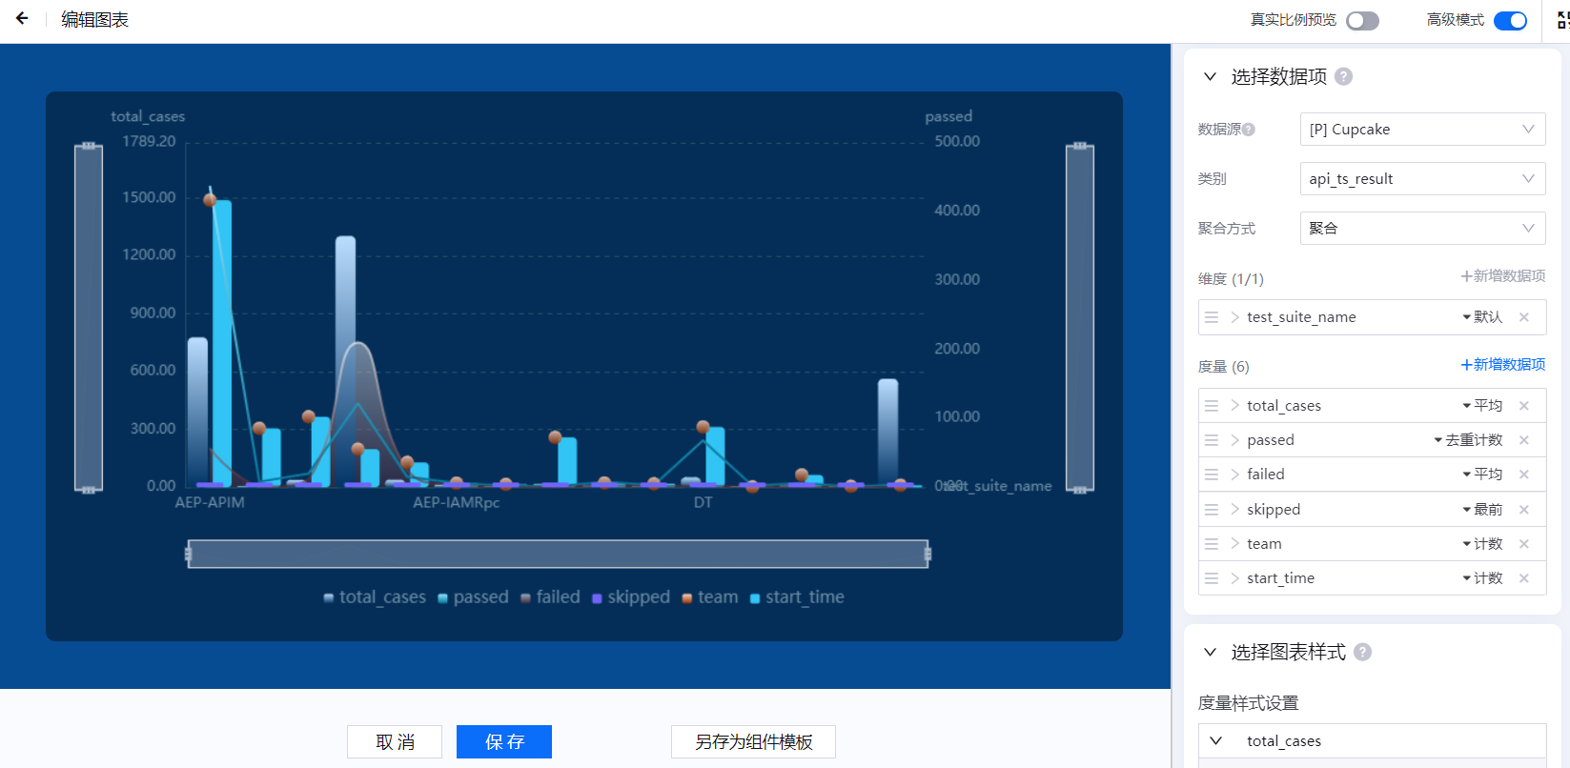Toggle failed legend item

coord(550,597)
